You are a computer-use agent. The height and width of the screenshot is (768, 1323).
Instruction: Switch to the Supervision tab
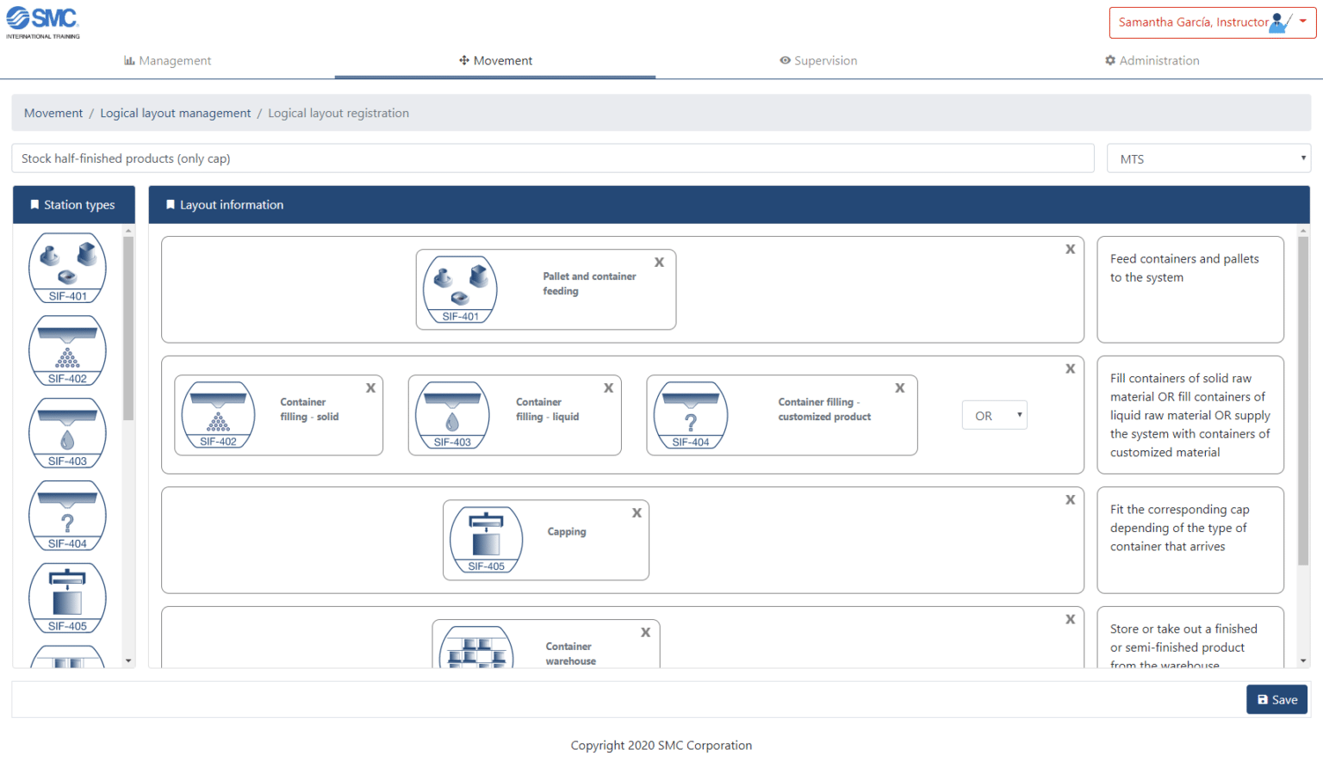(x=817, y=60)
